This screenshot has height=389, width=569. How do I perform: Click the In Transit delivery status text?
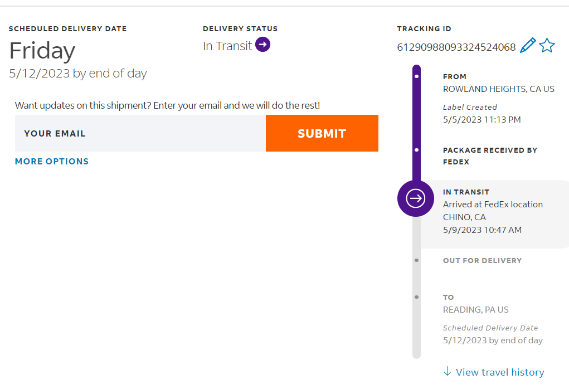(x=227, y=46)
